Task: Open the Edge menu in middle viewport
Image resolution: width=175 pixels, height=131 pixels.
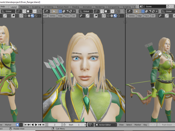Action: [x=61, y=16]
